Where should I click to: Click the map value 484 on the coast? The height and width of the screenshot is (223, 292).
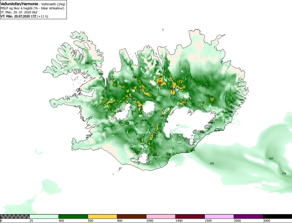[x=193, y=150]
